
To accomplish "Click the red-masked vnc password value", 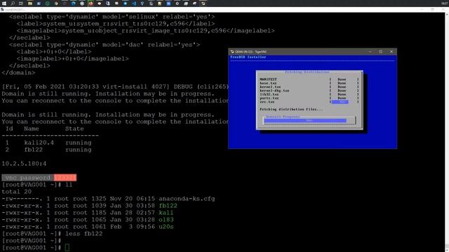I will [65, 178].
